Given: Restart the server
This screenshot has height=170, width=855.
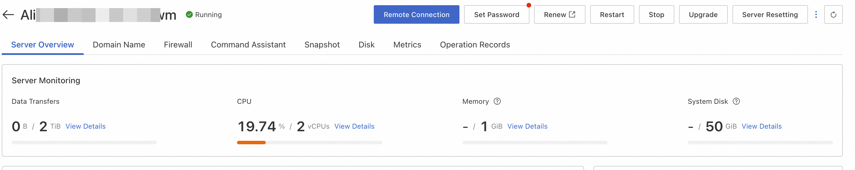Looking at the screenshot, I should [x=612, y=14].
